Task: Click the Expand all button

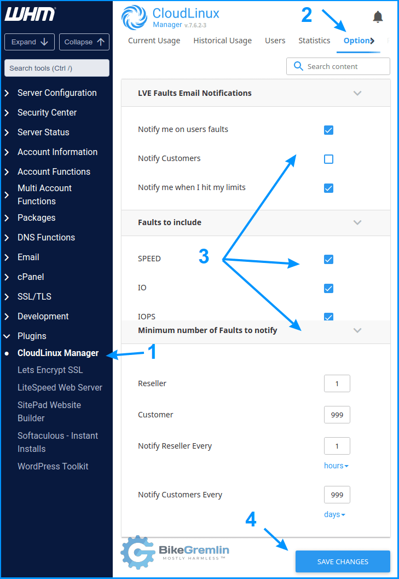Action: pyautogui.click(x=30, y=42)
